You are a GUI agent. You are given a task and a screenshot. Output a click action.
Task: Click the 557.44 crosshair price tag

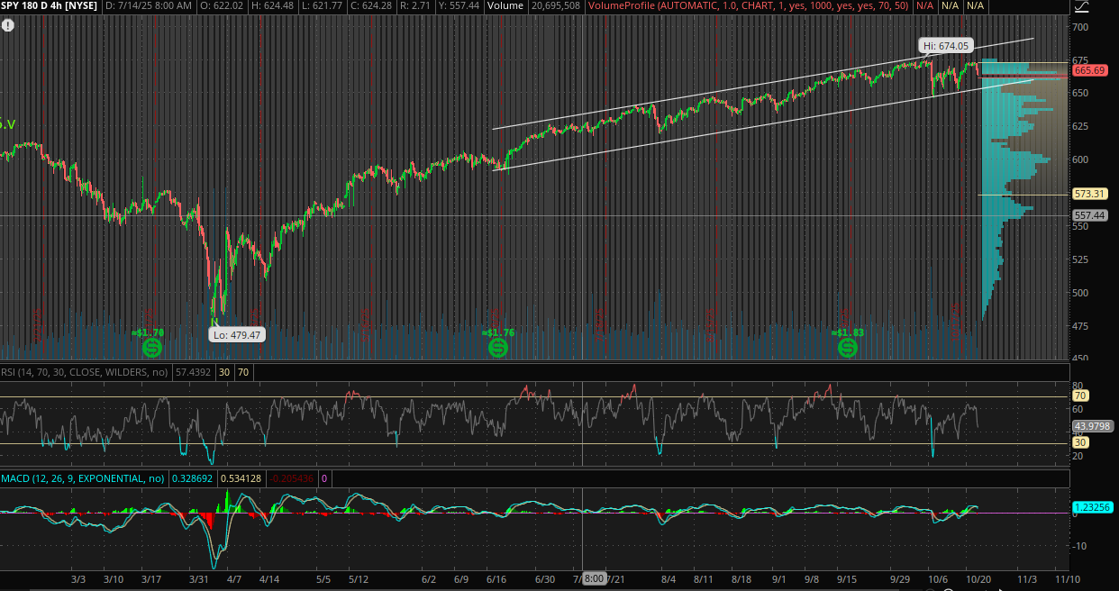1089,215
